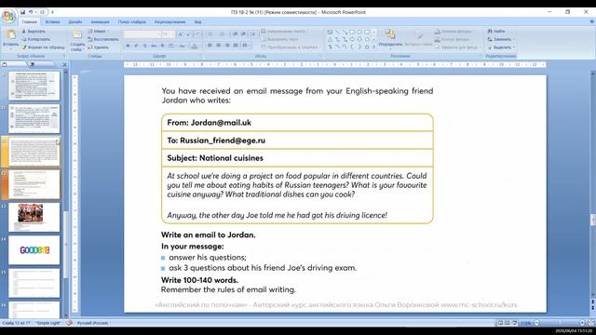Select the rectangle shape in shapes gallery
This screenshot has height=335, width=596.
[x=352, y=32]
